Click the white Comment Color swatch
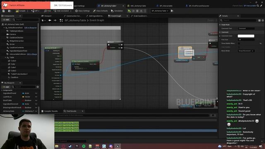This screenshot has height=149, width=265. click(x=246, y=36)
